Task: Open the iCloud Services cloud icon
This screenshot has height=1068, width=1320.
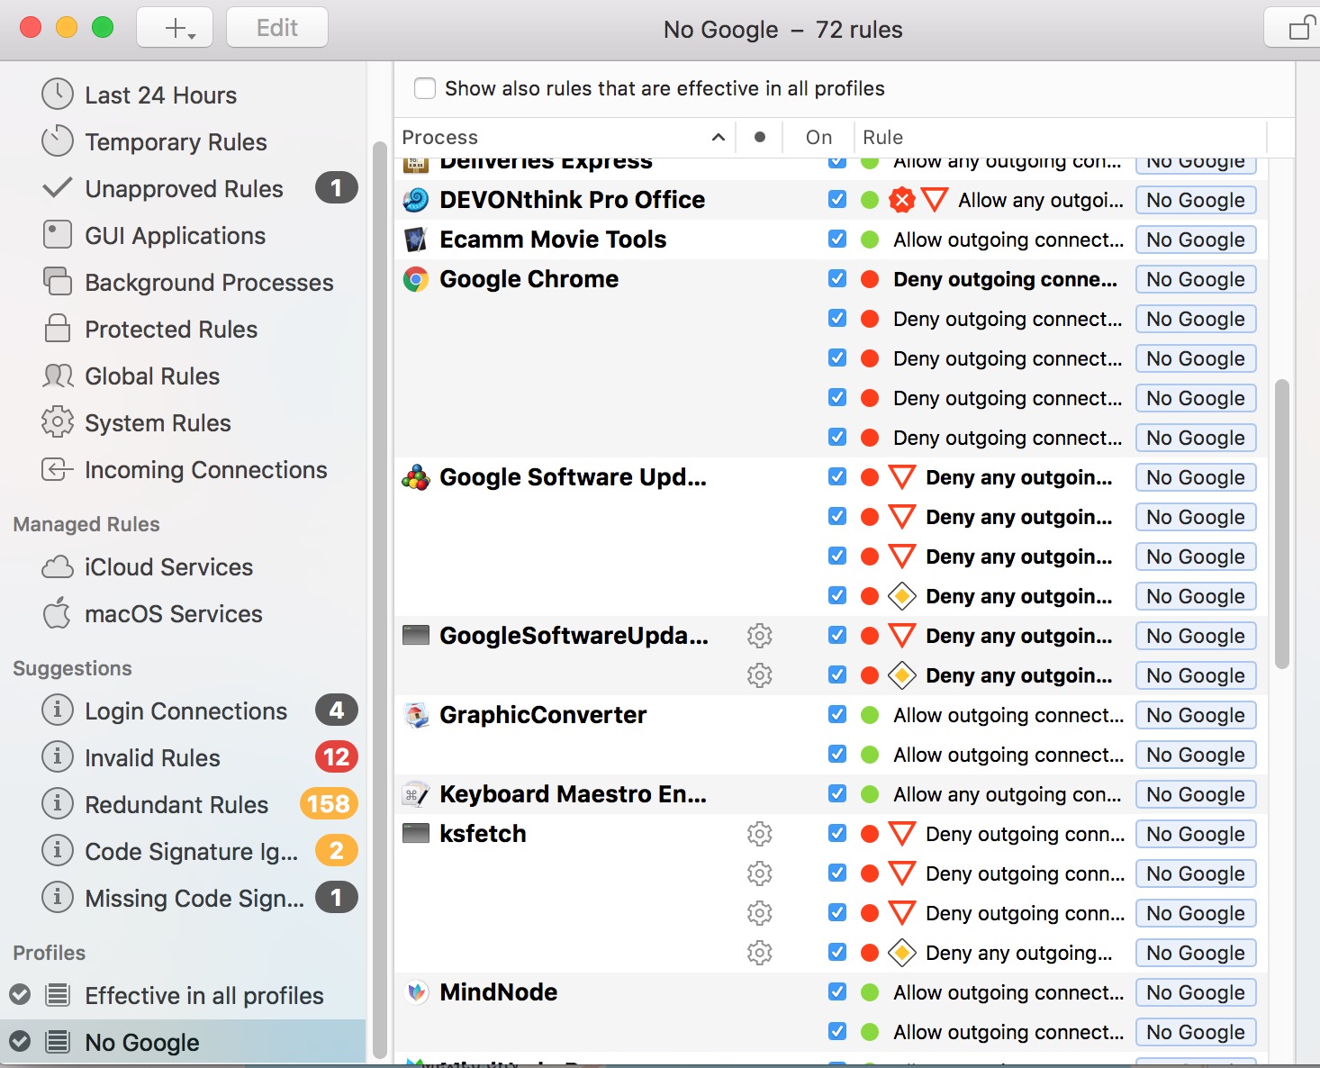Action: point(58,566)
